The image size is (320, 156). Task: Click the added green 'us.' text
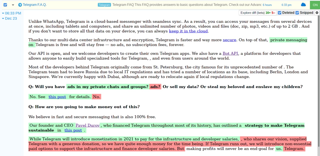279,149
